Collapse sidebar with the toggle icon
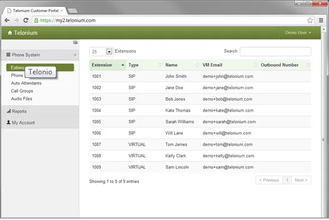The height and width of the screenshot is (220, 329). (75, 43)
